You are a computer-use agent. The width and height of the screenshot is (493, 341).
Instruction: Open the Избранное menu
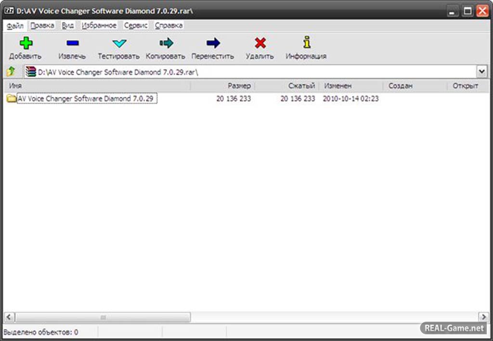[99, 26]
